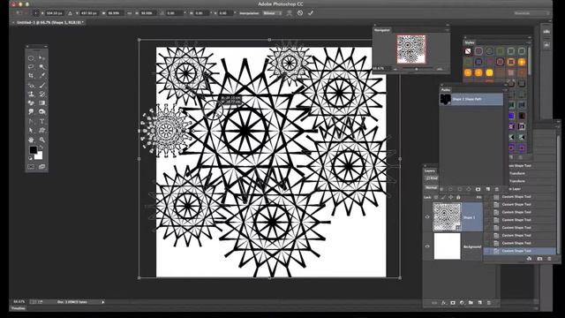Toggle Quick Mask mode in toolbox

click(31, 167)
